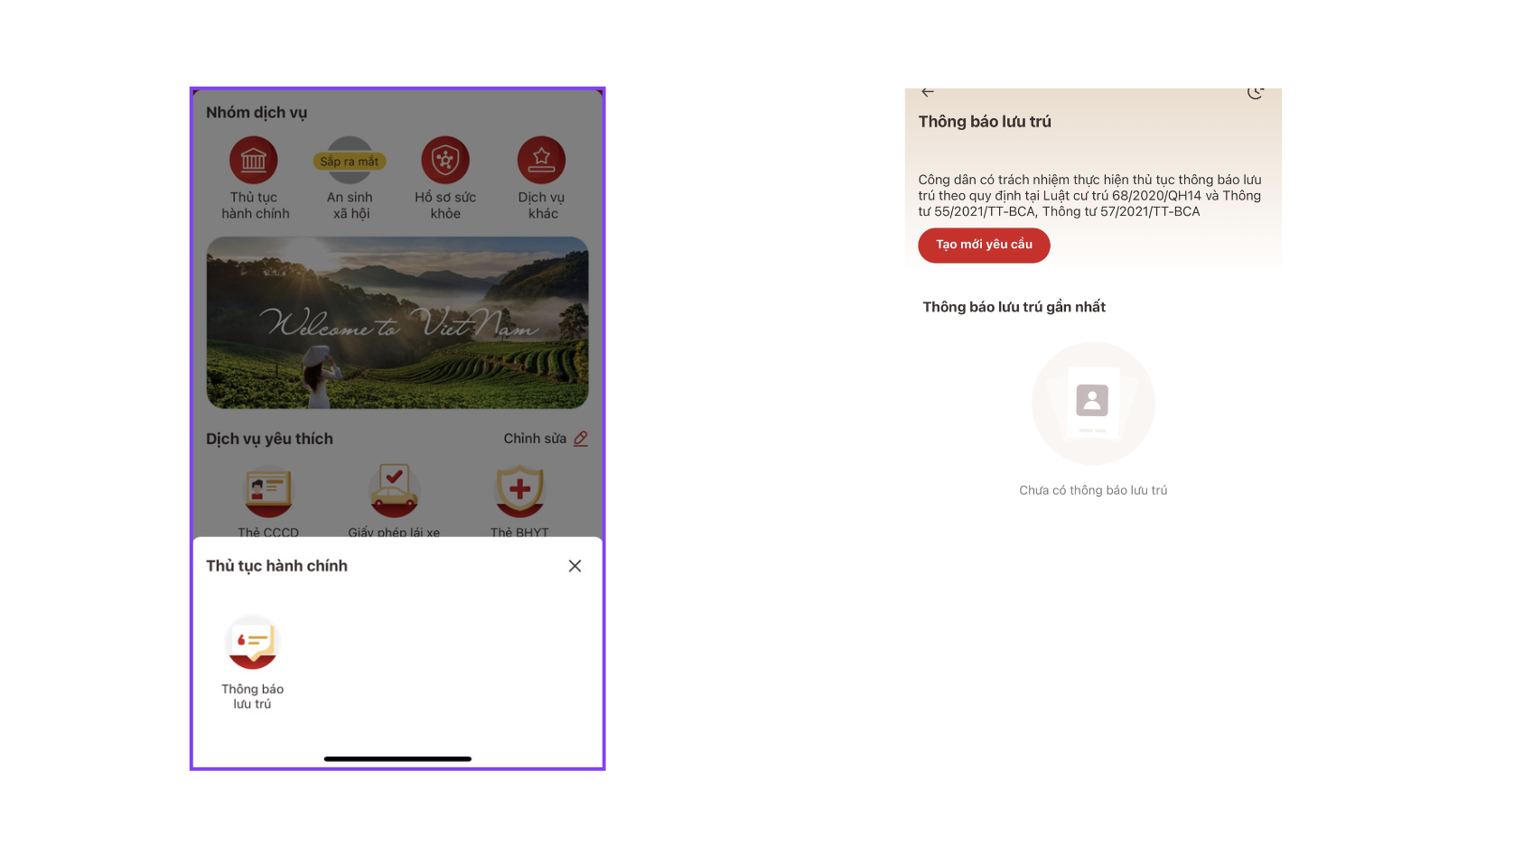Open the Dịch vụ khác star icon
This screenshot has width=1514, height=845.
541,160
